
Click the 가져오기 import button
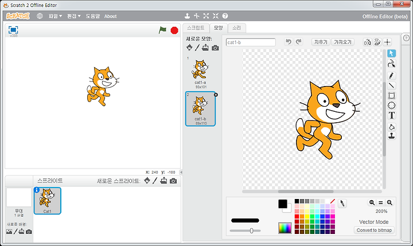pos(342,42)
